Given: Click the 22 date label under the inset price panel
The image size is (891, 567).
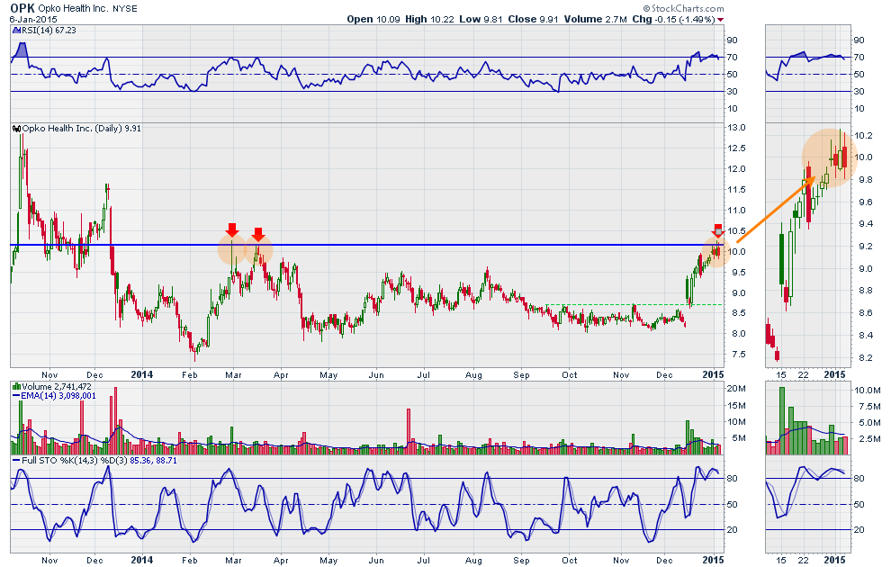Looking at the screenshot, I should (x=803, y=375).
